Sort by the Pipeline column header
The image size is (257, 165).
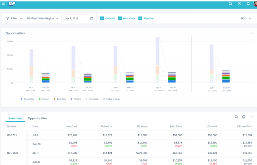[x=142, y=126]
